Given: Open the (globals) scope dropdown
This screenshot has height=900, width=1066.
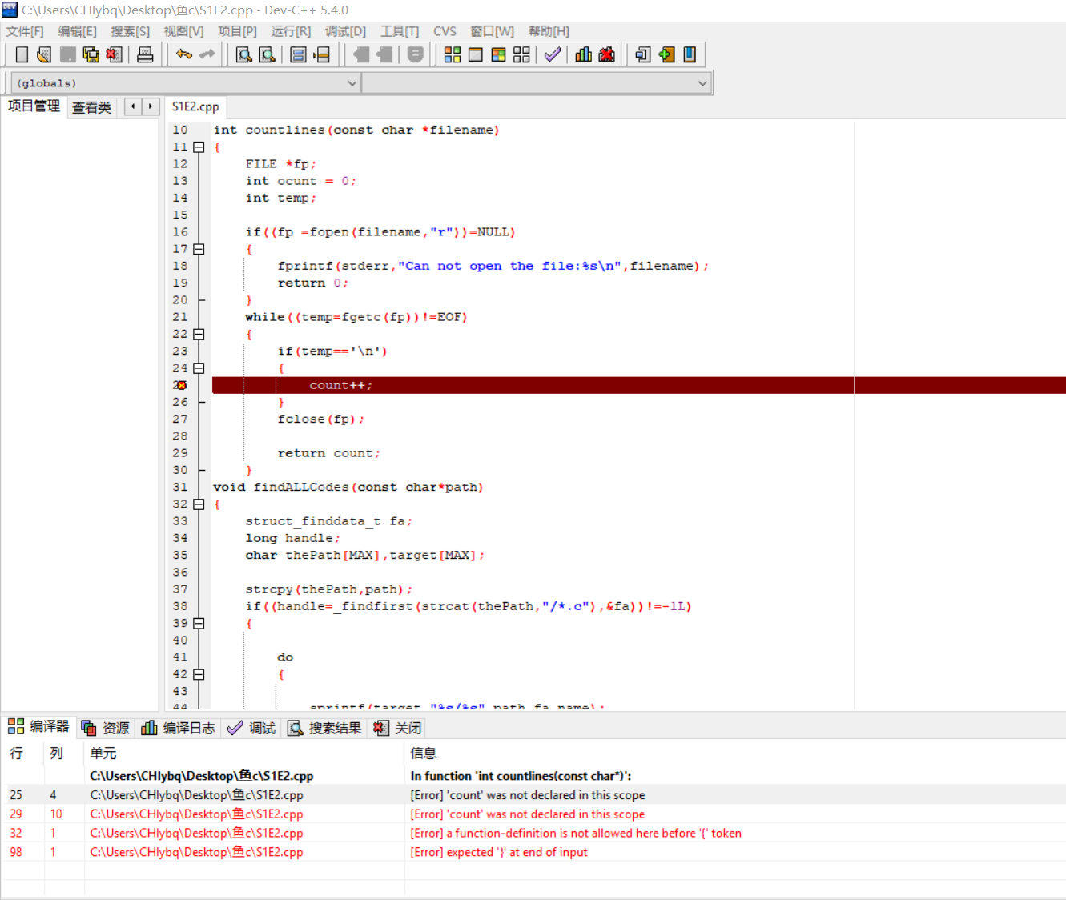Looking at the screenshot, I should [185, 83].
